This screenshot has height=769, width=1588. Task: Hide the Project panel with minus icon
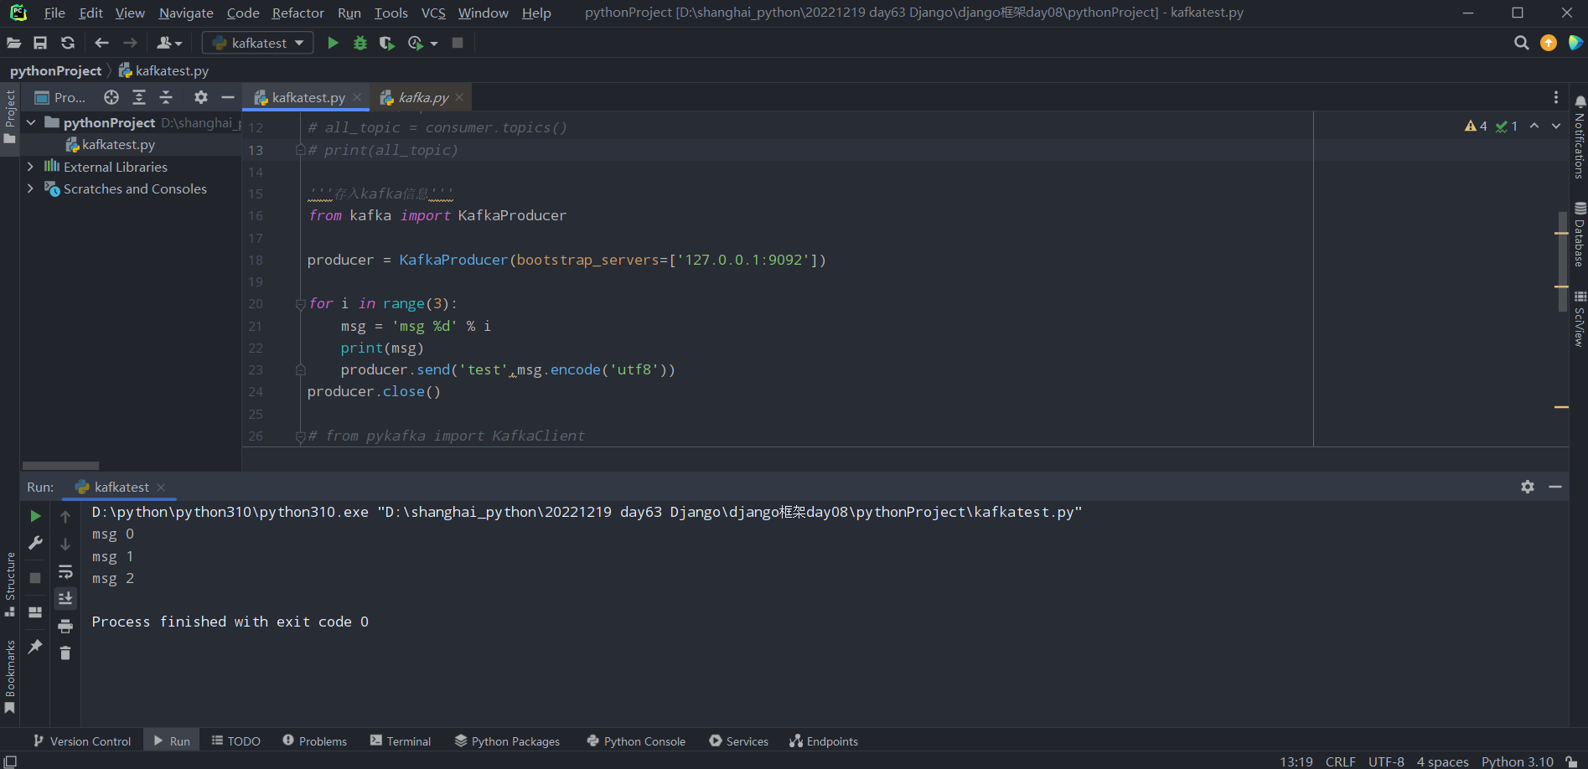click(x=227, y=97)
